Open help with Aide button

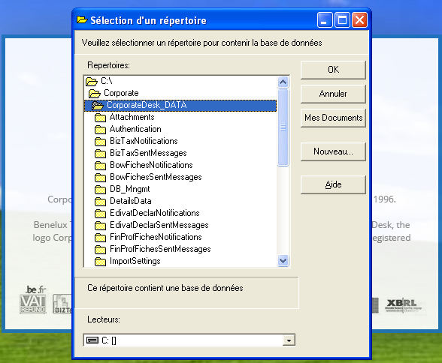333,184
